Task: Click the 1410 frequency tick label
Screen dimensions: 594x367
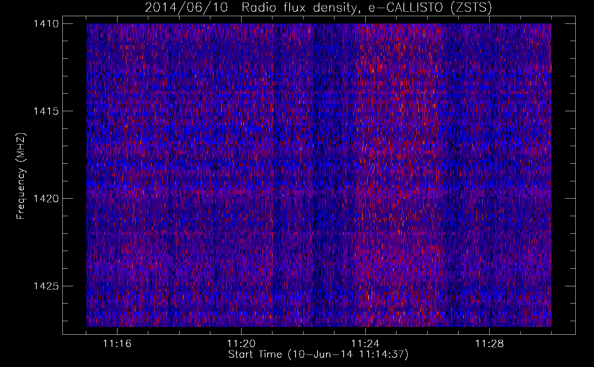Action: (x=46, y=23)
